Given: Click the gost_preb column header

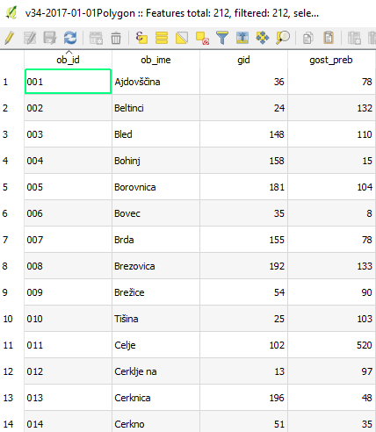Looking at the screenshot, I should coord(331,60).
